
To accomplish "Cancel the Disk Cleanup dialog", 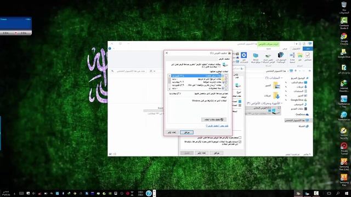I will [x=172, y=132].
